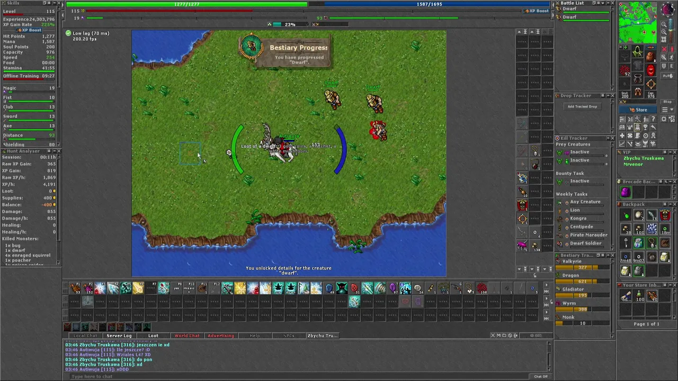Select stand while fighting mode
The height and width of the screenshot is (381, 678).
click(672, 49)
